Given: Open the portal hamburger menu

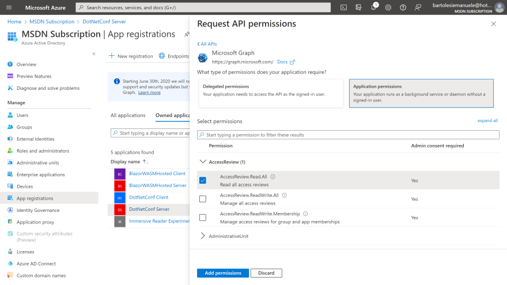Looking at the screenshot, I should [9, 7].
